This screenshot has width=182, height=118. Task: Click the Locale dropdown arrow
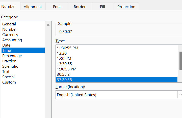point(180,95)
